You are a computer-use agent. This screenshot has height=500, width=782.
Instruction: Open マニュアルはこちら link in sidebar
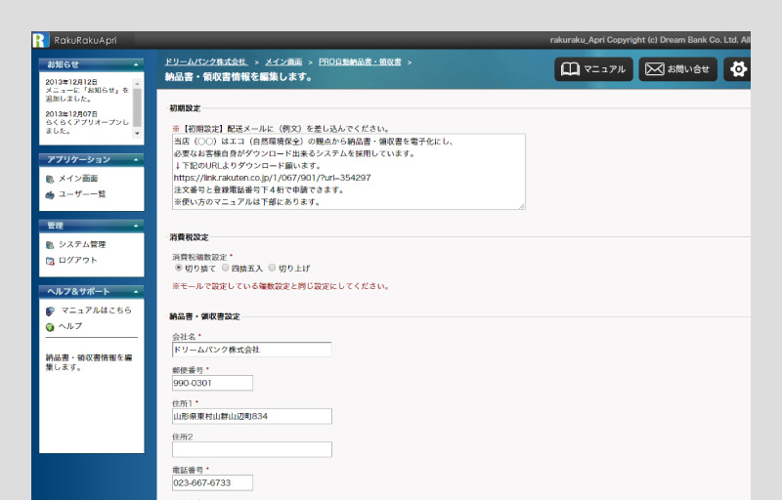coord(96,311)
